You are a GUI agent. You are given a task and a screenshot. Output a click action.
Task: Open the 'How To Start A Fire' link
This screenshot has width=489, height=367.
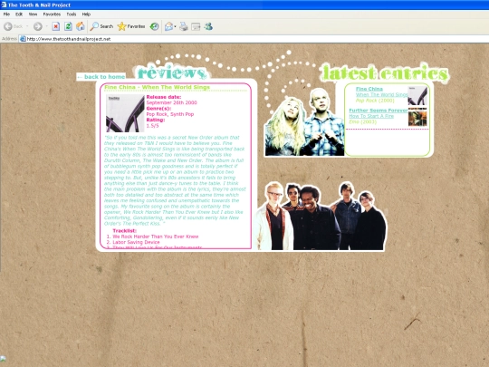(371, 116)
